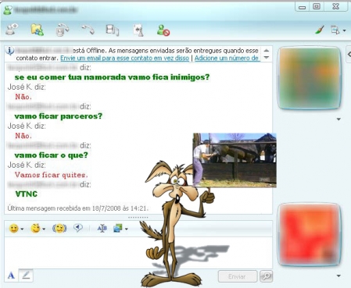Block this contact icon
351x288 pixels.
coord(163,30)
